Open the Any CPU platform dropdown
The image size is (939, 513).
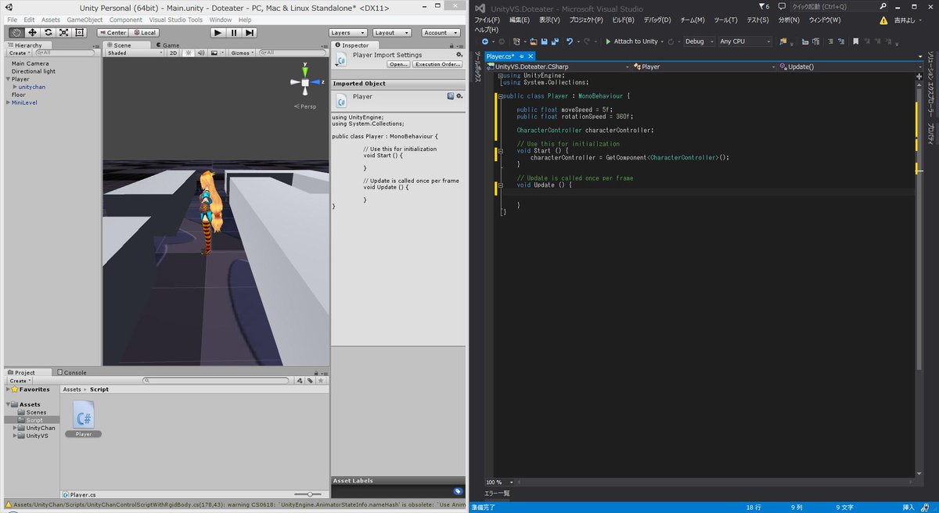click(744, 41)
